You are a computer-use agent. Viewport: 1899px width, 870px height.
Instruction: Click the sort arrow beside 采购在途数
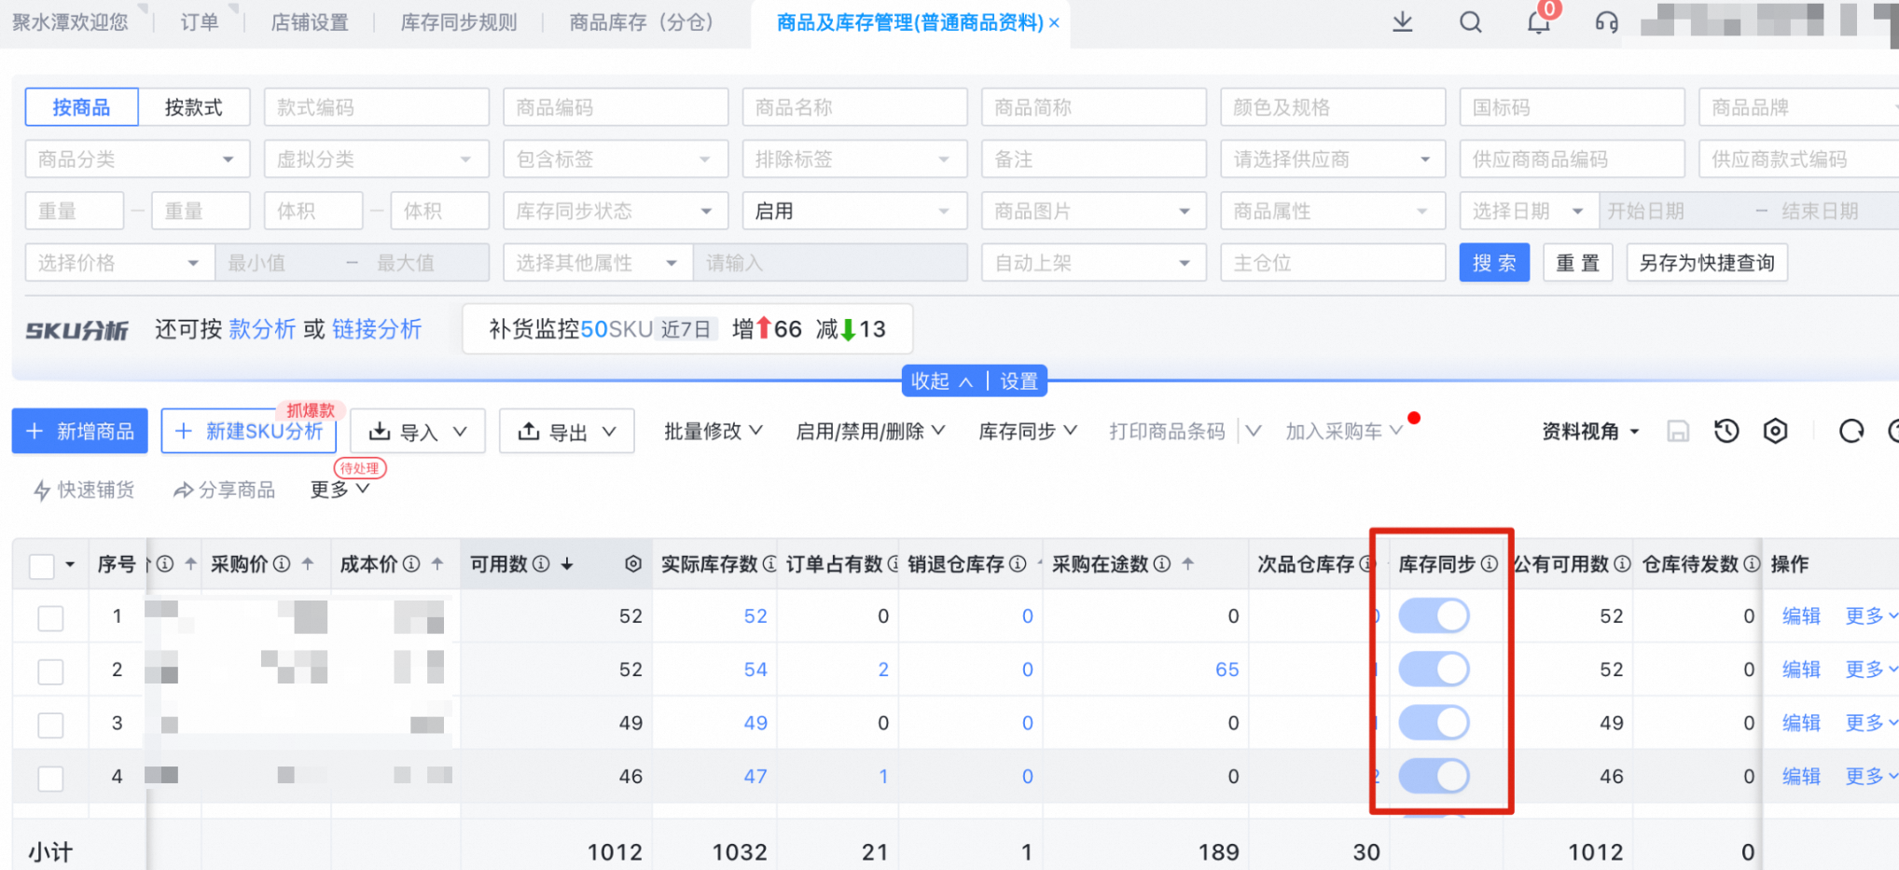point(1187,563)
